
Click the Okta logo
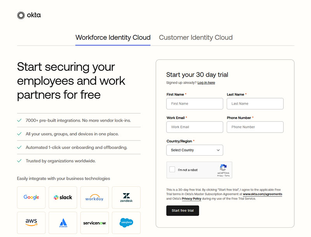(29, 15)
